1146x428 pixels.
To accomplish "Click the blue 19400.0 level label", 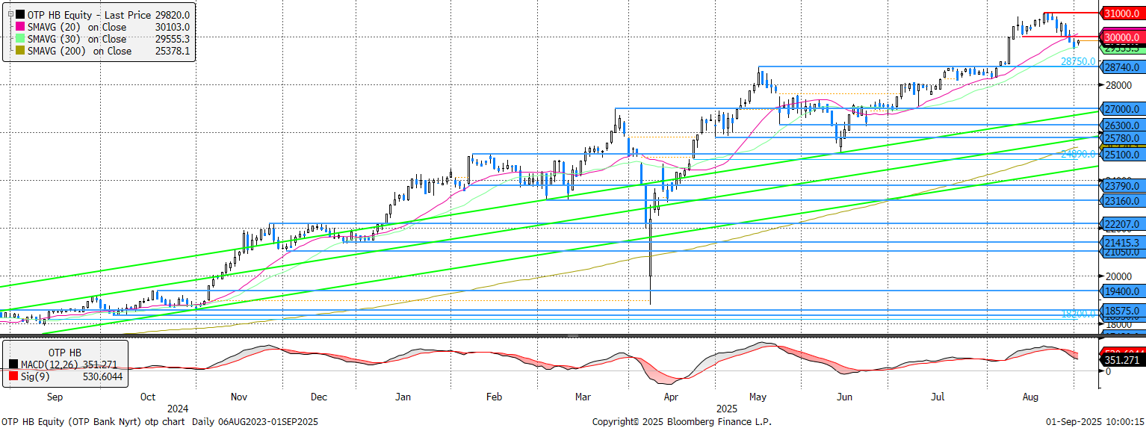I will pyautogui.click(x=1122, y=291).
